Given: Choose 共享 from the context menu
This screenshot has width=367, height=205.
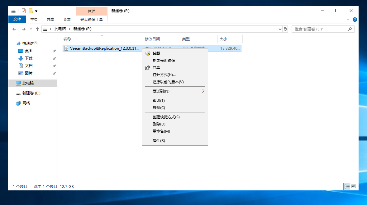Looking at the screenshot, I should (x=175, y=68).
